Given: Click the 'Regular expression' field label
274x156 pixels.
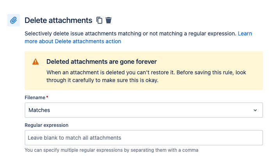Looking at the screenshot, I should click(46, 125).
